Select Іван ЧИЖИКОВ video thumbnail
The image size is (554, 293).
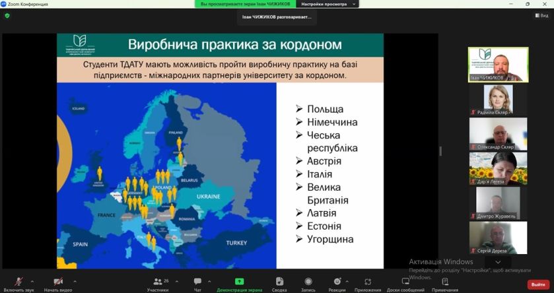(x=498, y=65)
